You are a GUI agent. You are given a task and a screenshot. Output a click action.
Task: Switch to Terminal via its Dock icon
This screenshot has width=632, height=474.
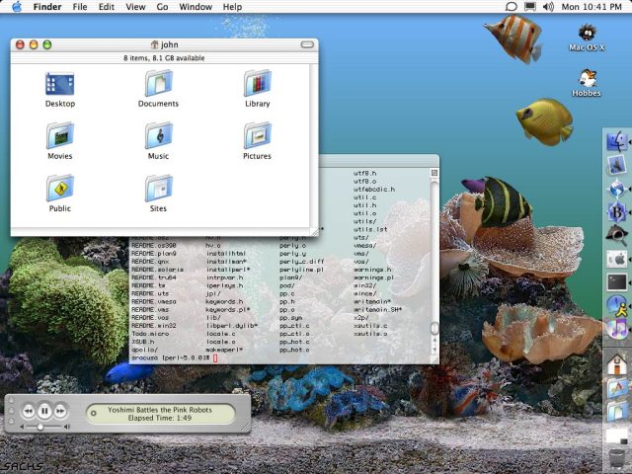click(x=616, y=281)
